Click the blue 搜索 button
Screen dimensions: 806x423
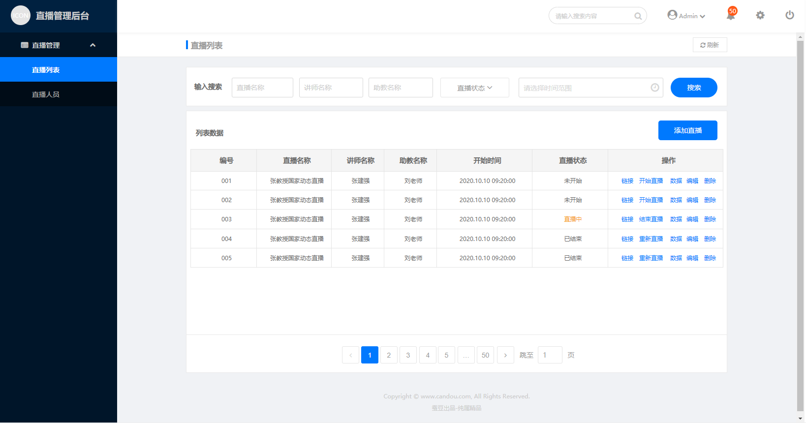click(694, 88)
